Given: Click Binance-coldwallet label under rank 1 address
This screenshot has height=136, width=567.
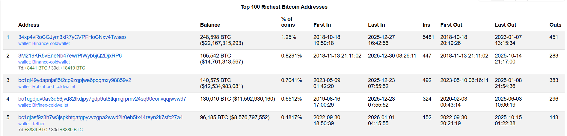Looking at the screenshot, I should (51, 43).
